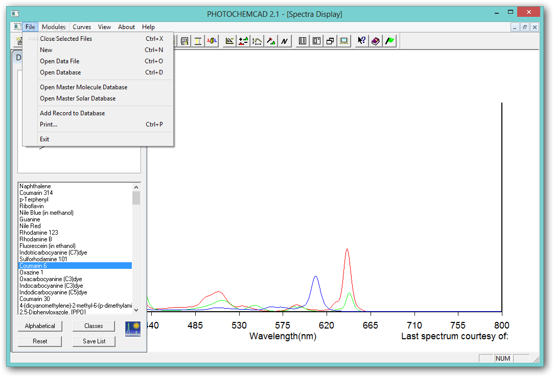Select Print... in the File menu
Screen dimensions: 554x377
pos(98,125)
